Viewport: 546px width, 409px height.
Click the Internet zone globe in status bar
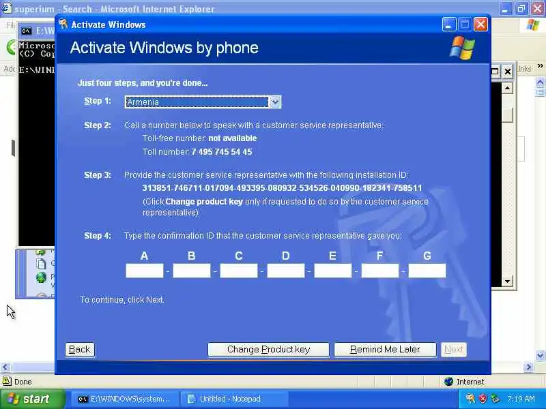449,382
